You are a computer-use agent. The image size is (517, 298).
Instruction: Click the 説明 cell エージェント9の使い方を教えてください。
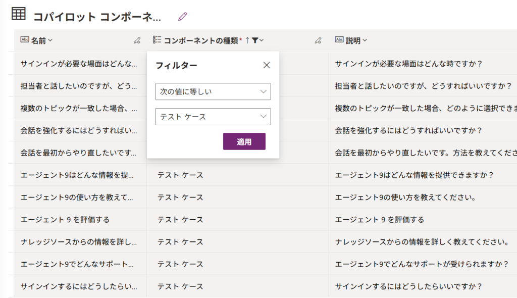(405, 197)
